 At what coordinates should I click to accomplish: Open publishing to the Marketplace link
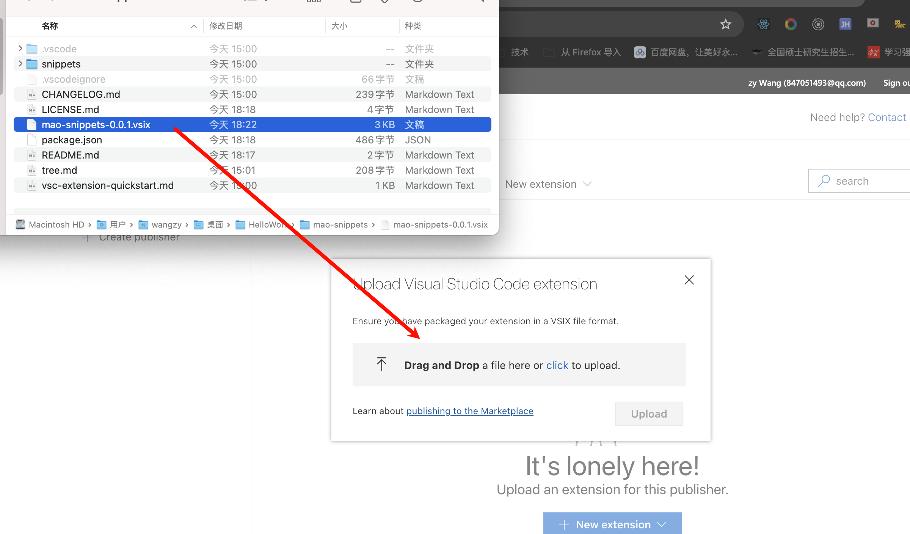(470, 411)
